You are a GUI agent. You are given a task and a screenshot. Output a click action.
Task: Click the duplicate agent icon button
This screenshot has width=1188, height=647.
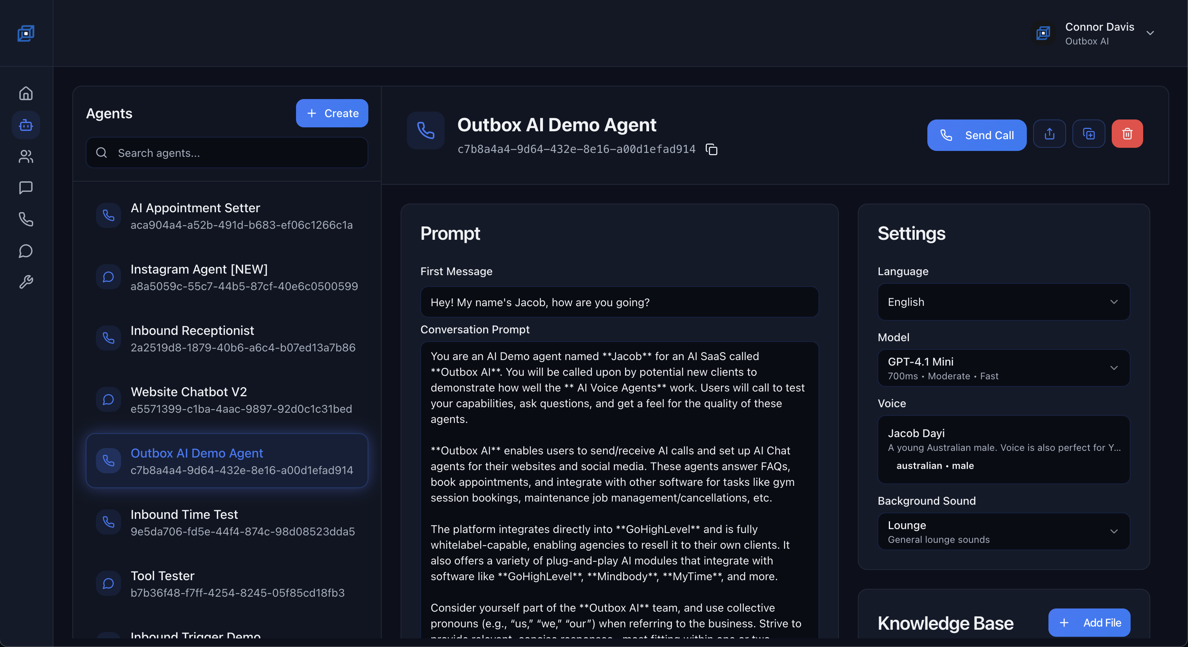(1089, 134)
